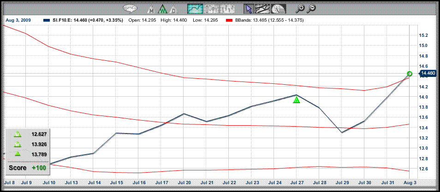Zoom in with the plus magnifier
Image resolution: width=440 pixels, height=192 pixels.
300,9
